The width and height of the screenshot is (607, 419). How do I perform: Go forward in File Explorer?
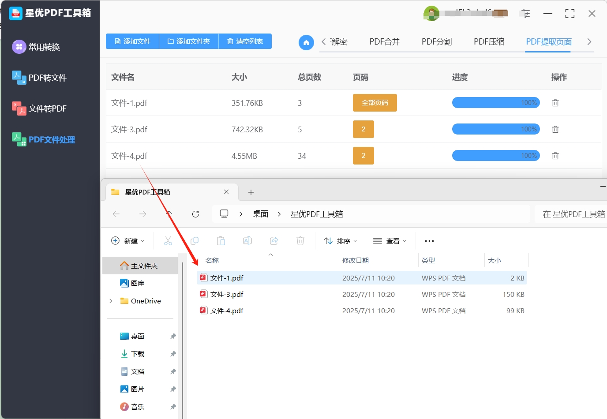142,214
